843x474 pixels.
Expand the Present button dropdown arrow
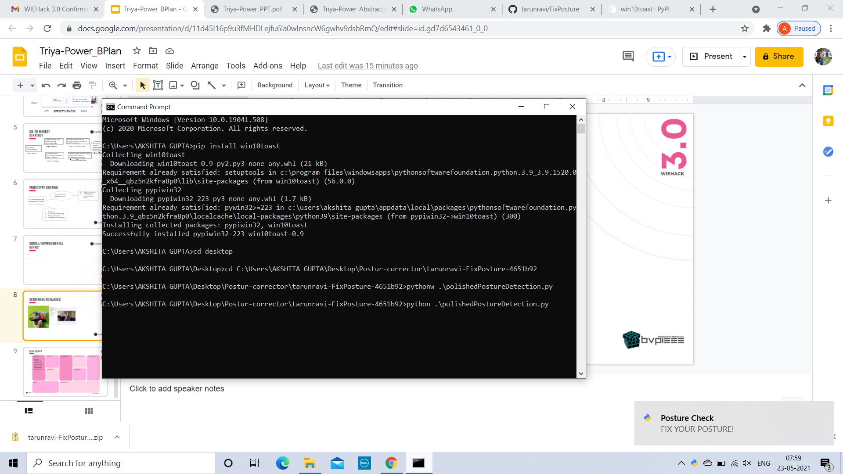(745, 57)
